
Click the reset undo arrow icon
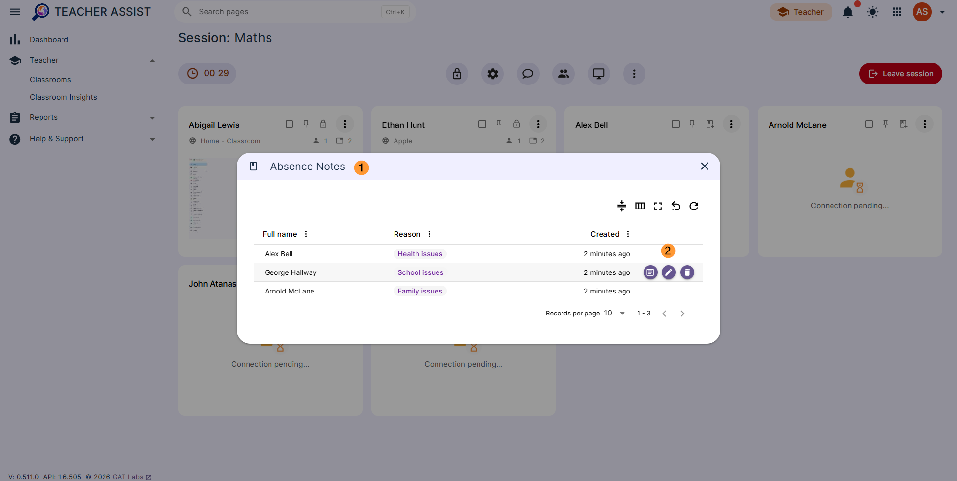(676, 206)
